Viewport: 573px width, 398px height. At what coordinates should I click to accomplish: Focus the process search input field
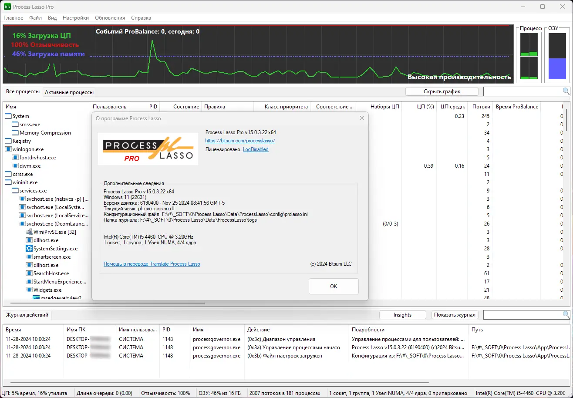pos(522,91)
